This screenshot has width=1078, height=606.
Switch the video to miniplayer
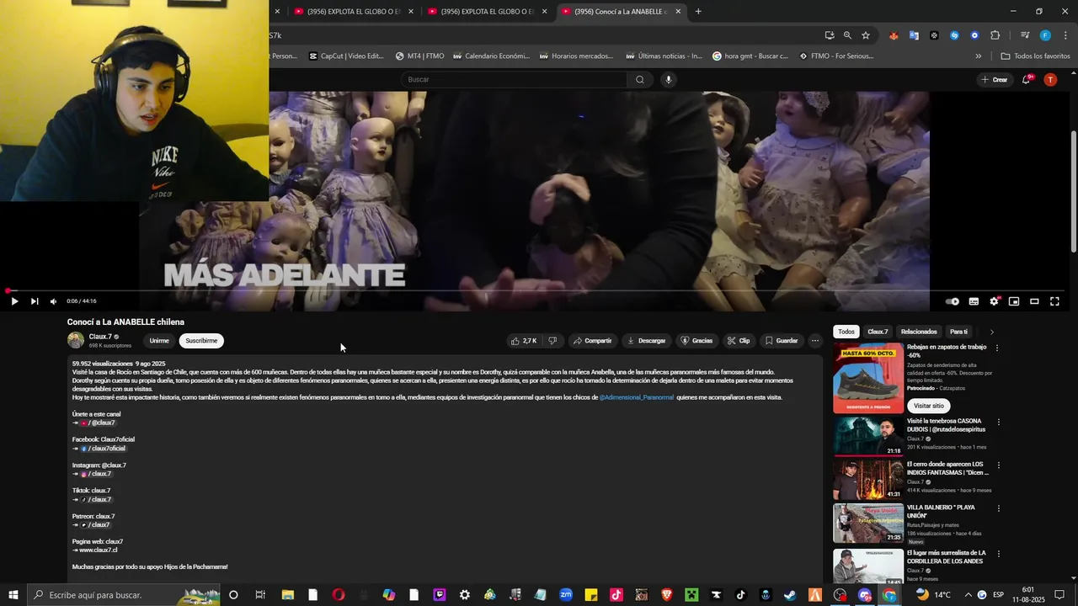1014,301
